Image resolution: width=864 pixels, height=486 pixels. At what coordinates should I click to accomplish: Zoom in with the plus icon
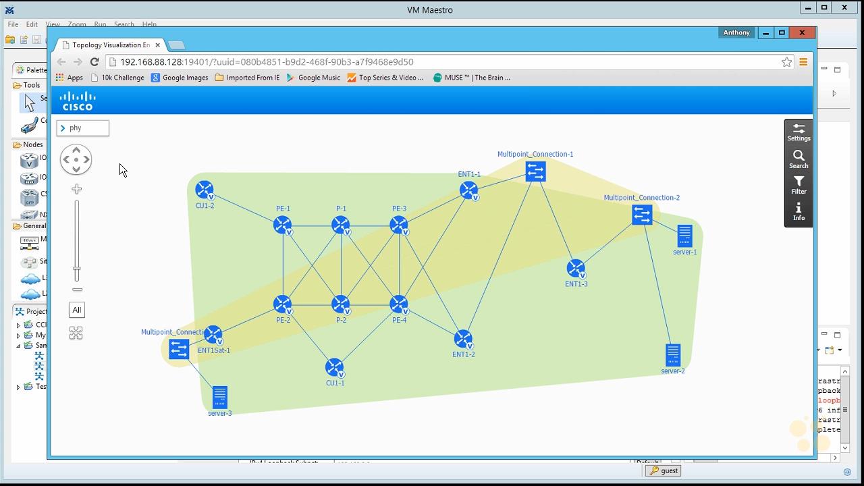[77, 189]
